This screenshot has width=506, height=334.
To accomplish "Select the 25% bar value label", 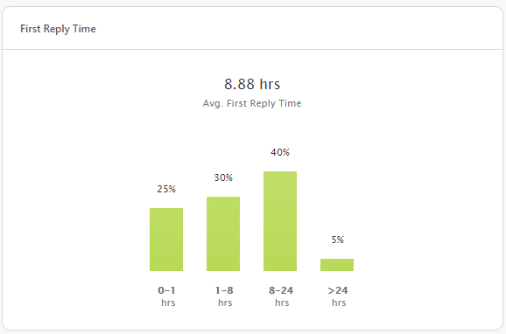I will [166, 189].
